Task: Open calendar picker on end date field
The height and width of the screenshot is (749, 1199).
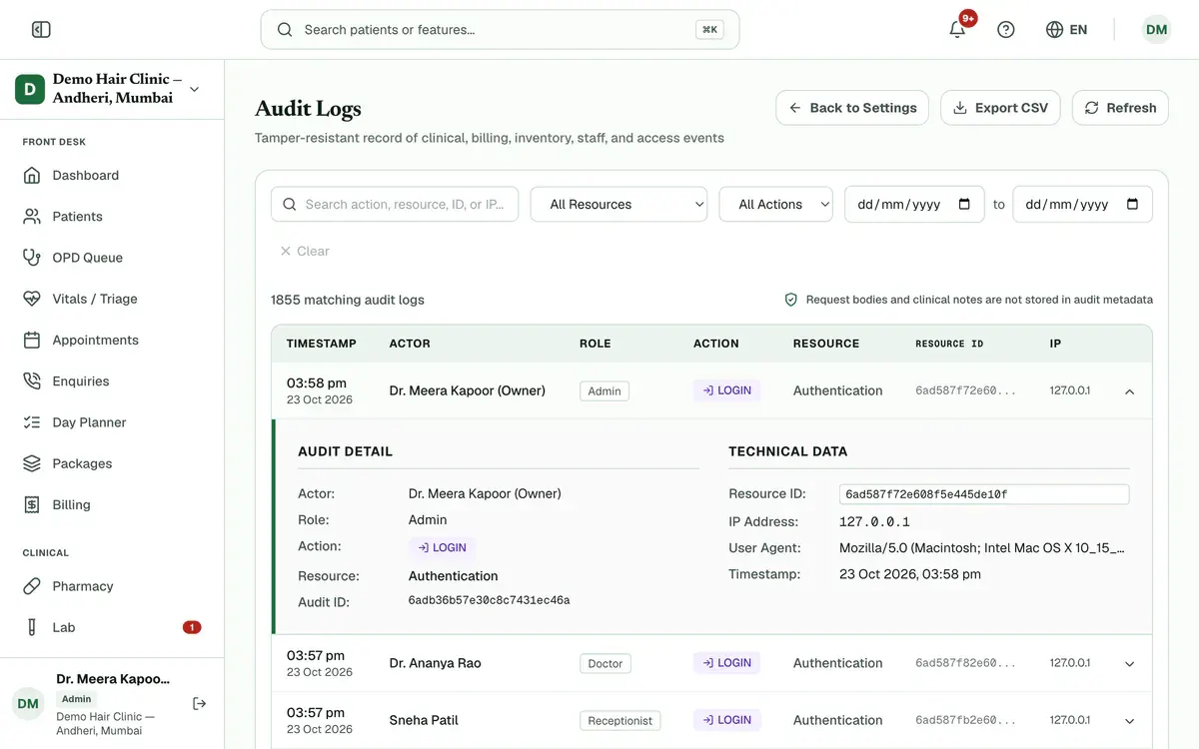Action: (x=1132, y=204)
